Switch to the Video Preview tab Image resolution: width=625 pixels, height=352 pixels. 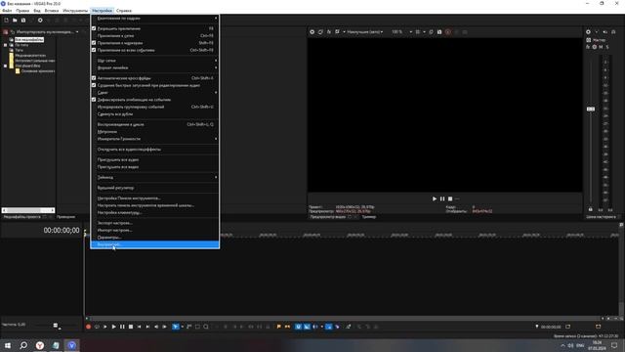coord(328,217)
